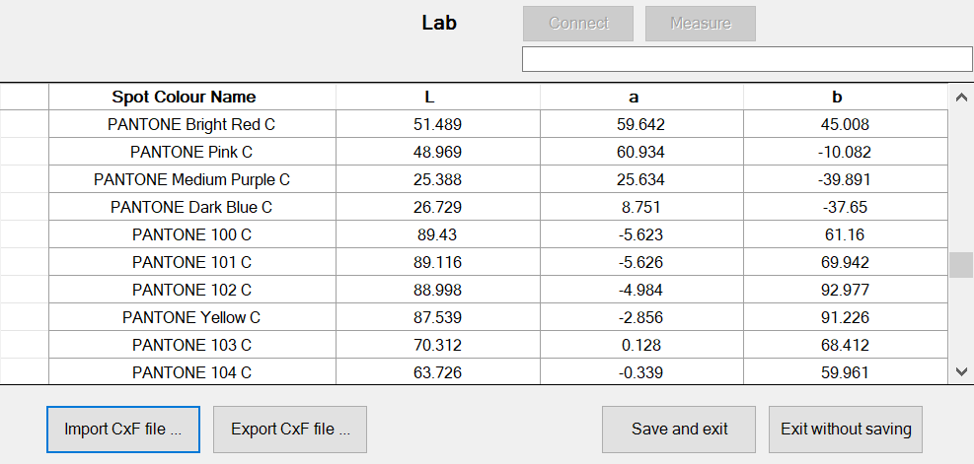This screenshot has width=974, height=464.
Task: Click Import CxF file button
Action: pyautogui.click(x=123, y=430)
